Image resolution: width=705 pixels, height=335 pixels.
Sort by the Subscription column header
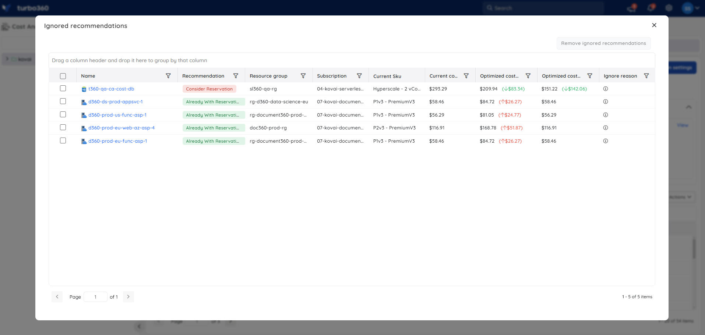click(332, 76)
